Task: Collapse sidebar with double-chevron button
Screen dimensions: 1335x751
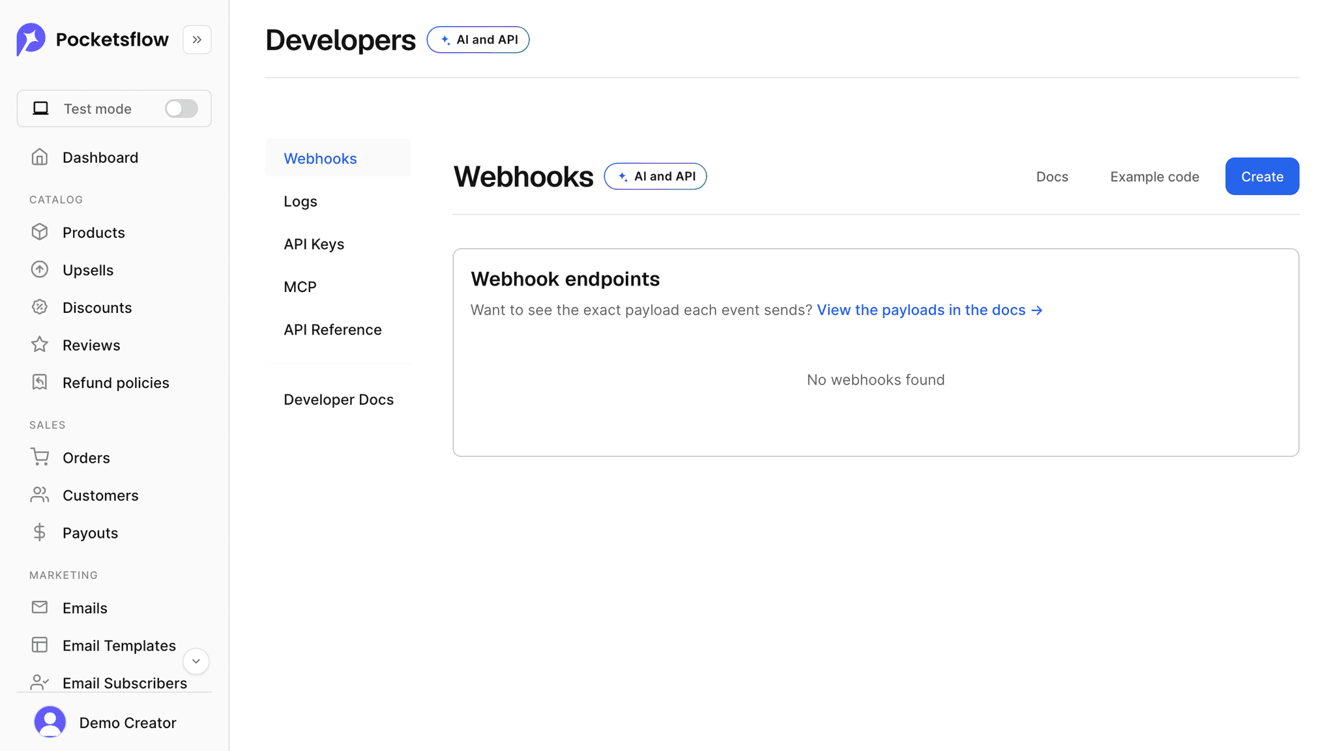Action: click(197, 40)
